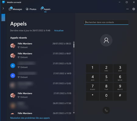This screenshot has width=137, height=121.
Task: Click the scroll up arrow in calls list
Action: pos(74,42)
